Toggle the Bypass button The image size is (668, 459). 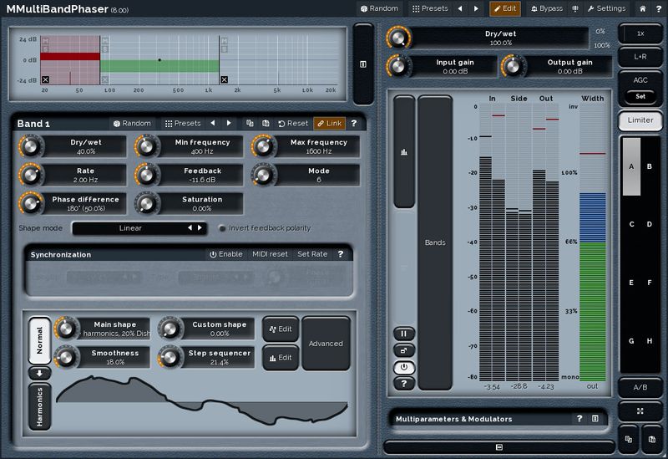pyautogui.click(x=547, y=8)
